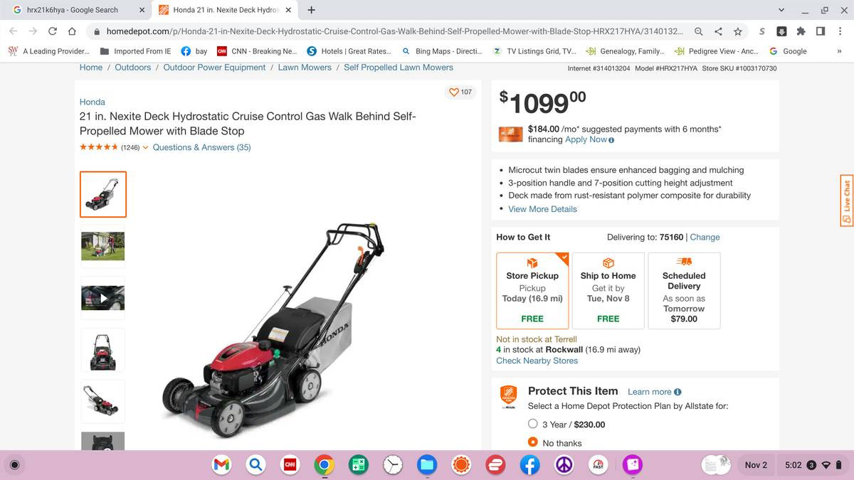Click the info icon next to Apply Now

(x=611, y=140)
